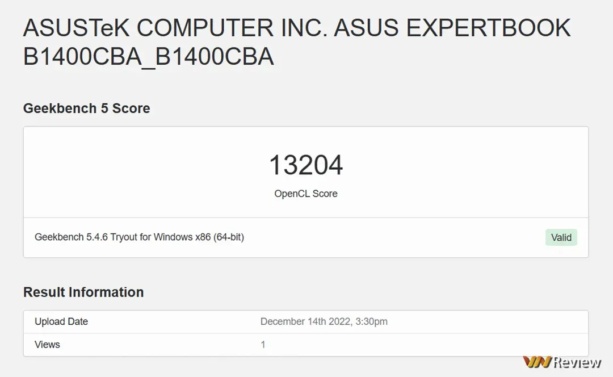
Task: Click the empty space right of the Views value
Action: pyautogui.click(x=426, y=345)
